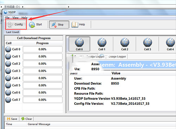Viewport: 176px width, 129px height.
Task: Click Clear in the log toolbar
Action: click(26, 119)
